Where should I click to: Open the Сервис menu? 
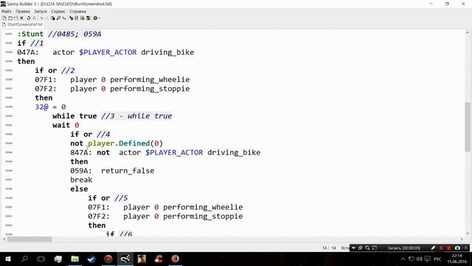58,12
